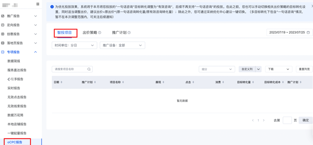Screen dimensions: 313x145
Task: Switch to the 出价策略 tab
Action: pyautogui.click(x=90, y=33)
